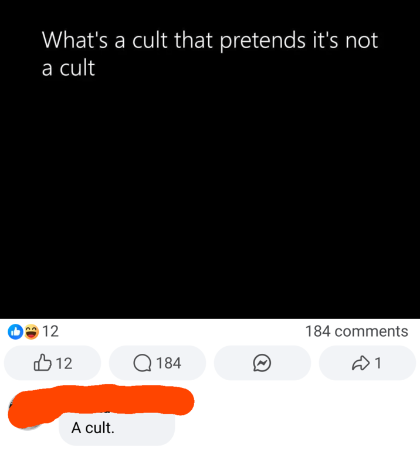Tap the "a cult" second line of post
420x449 pixels.
click(x=68, y=68)
